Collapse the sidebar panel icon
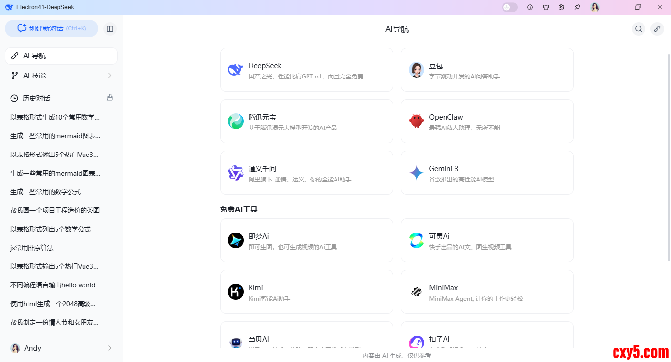 coord(110,29)
